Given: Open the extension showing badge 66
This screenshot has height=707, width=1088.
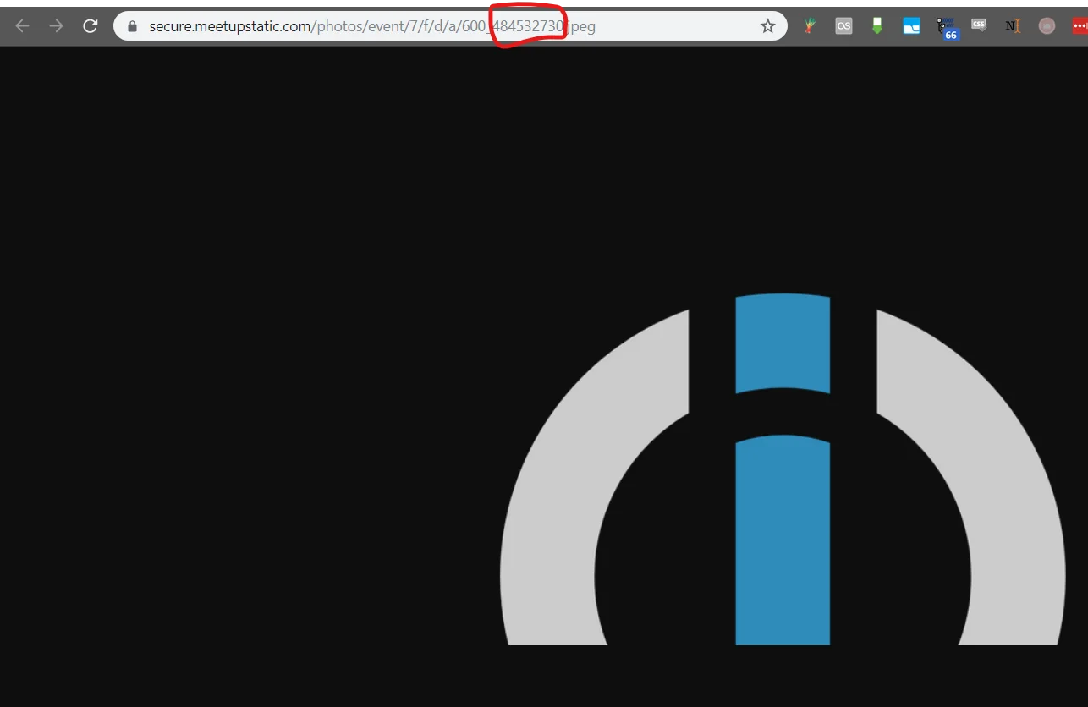Looking at the screenshot, I should (x=947, y=28).
